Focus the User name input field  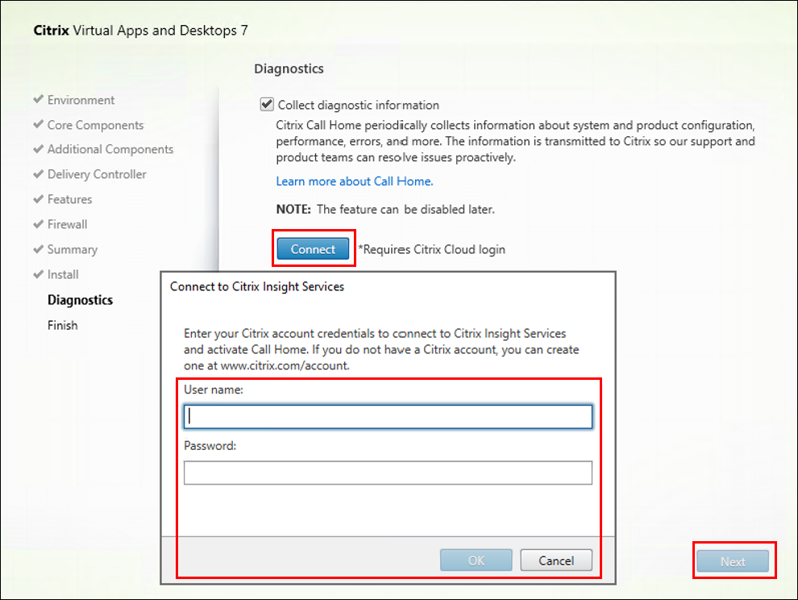click(x=388, y=417)
